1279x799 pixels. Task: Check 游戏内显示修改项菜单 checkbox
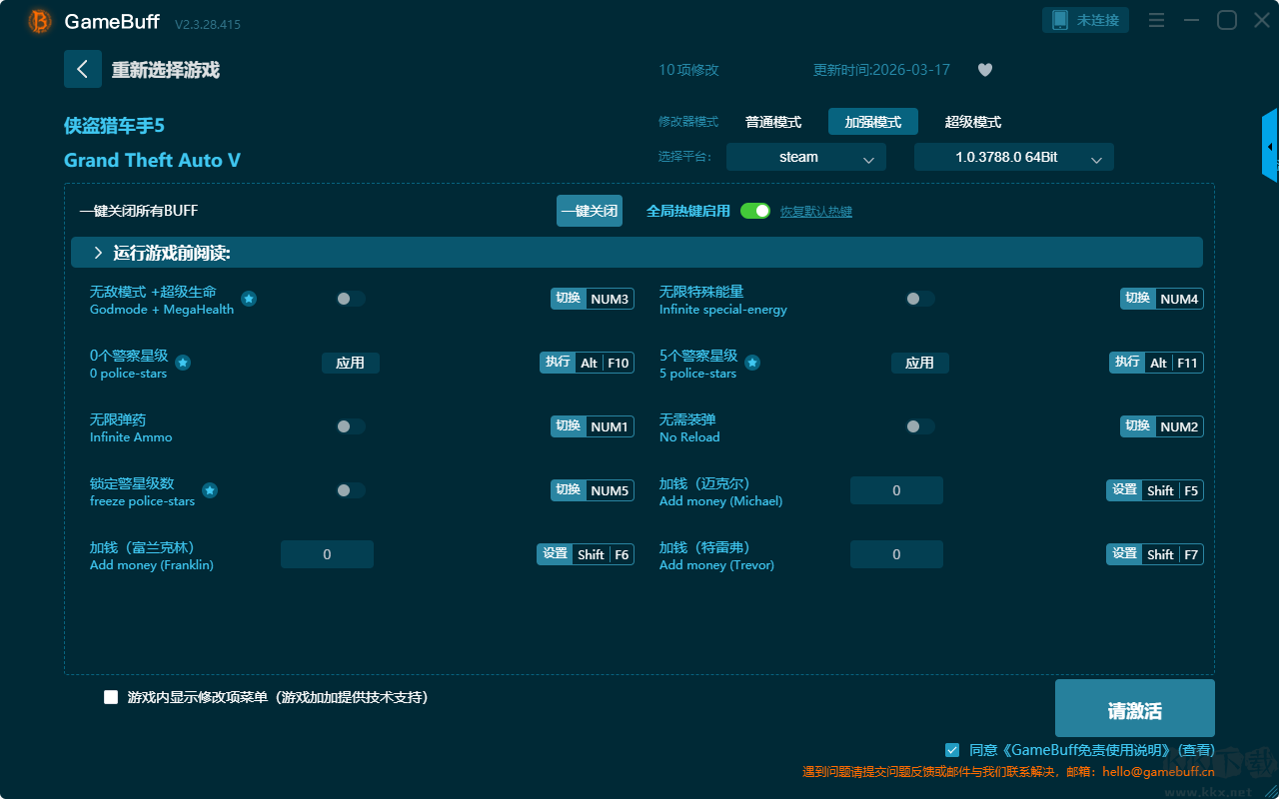111,697
